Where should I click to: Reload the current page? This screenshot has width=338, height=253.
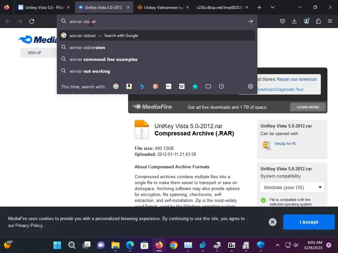tap(32, 21)
